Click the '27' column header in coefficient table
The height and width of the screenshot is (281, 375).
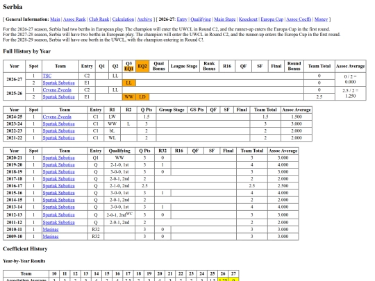[x=233, y=273]
